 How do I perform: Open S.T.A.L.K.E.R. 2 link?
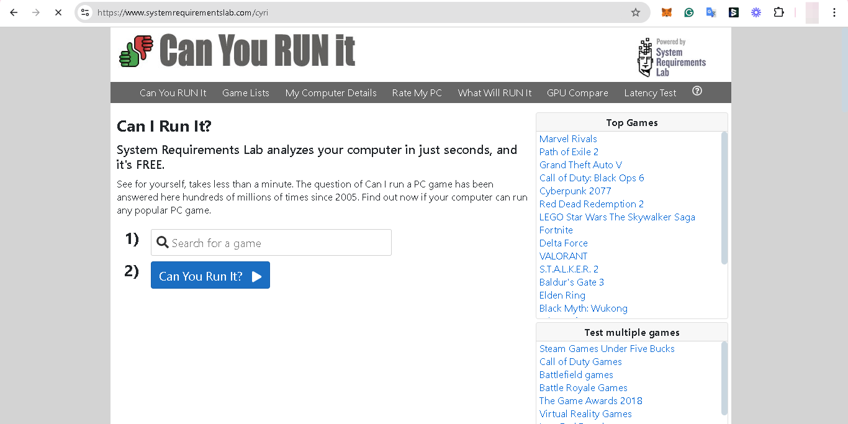coord(569,269)
